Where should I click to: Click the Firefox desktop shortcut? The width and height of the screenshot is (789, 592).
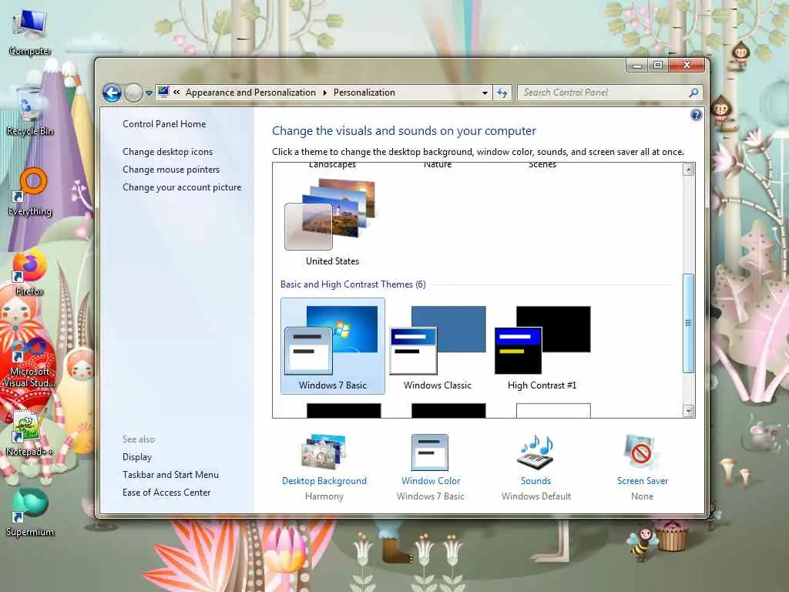[30, 272]
